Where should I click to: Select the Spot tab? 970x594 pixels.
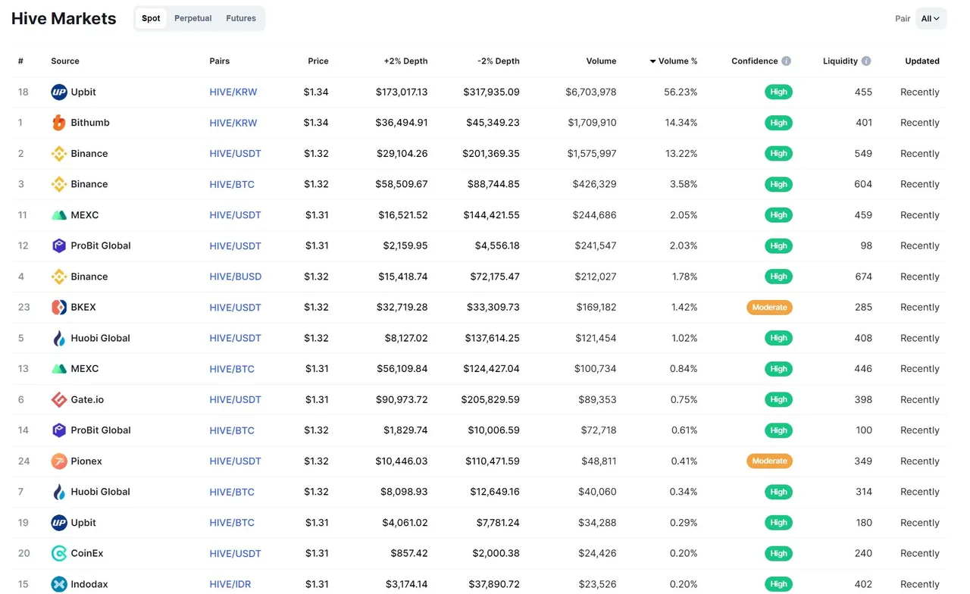coord(151,18)
